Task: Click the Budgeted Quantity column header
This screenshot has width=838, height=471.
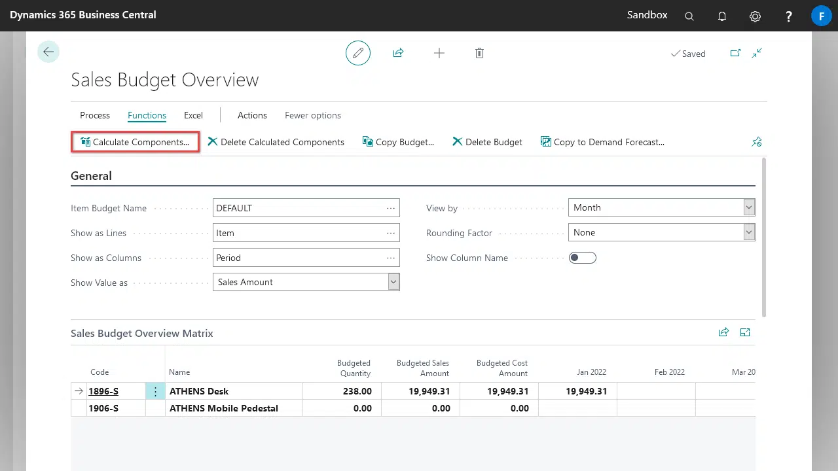Action: point(354,368)
